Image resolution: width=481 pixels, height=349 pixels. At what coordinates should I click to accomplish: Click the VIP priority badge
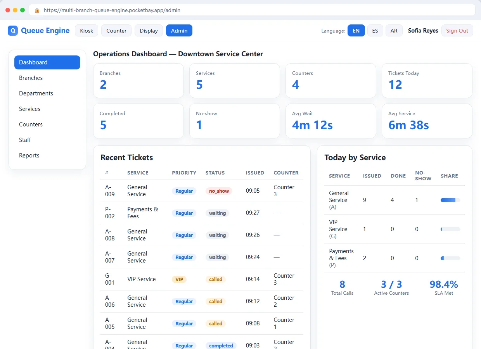[x=179, y=279]
